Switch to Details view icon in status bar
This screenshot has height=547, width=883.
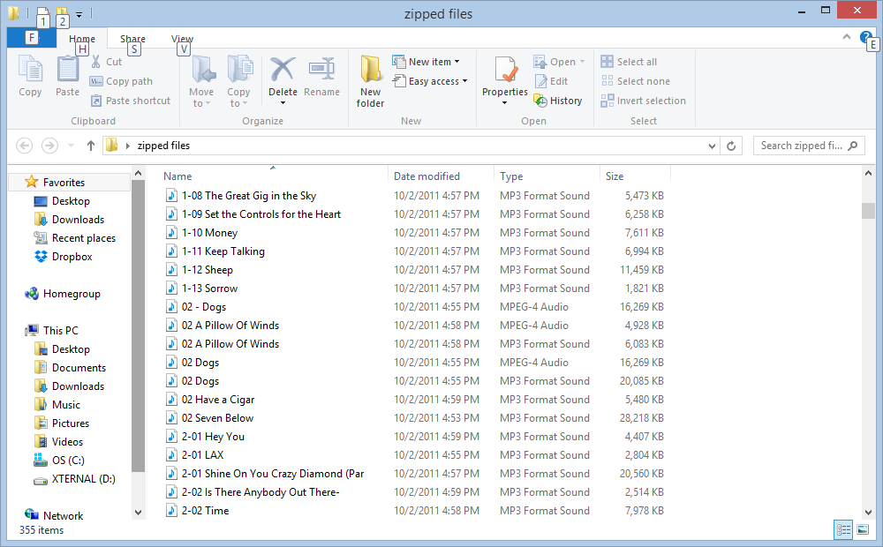point(843,529)
